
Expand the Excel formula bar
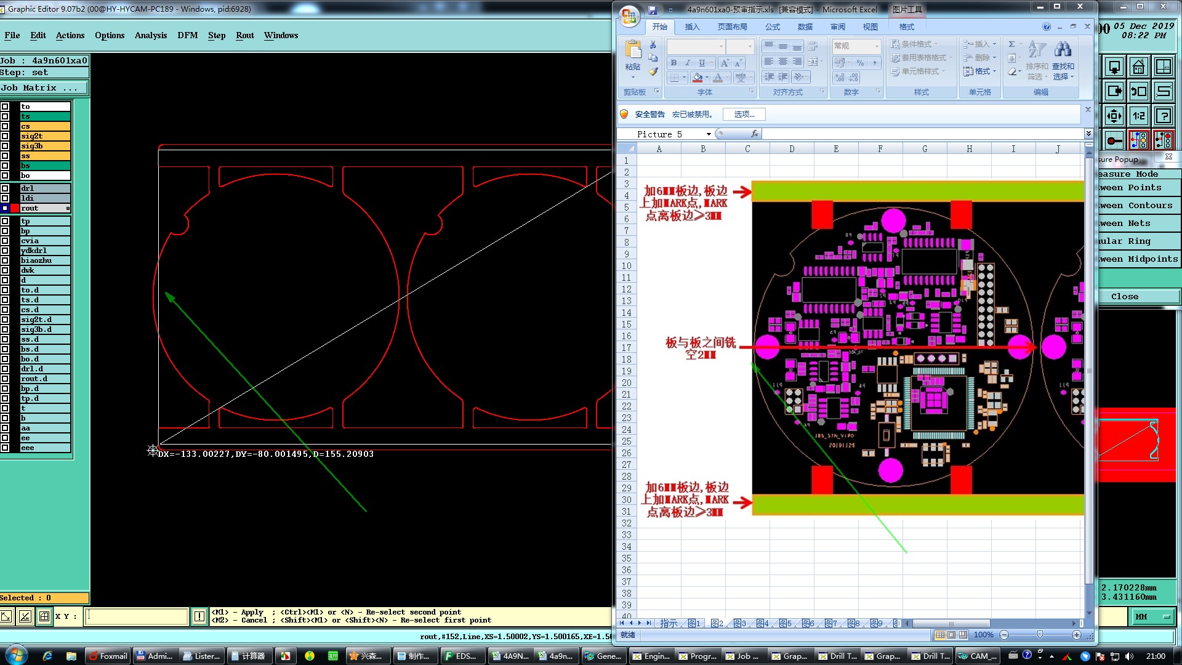(1088, 134)
